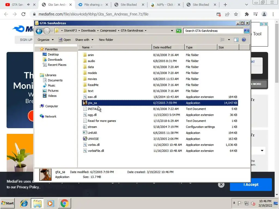Expand the Downloads breadcrumb arrow

(x=98, y=30)
